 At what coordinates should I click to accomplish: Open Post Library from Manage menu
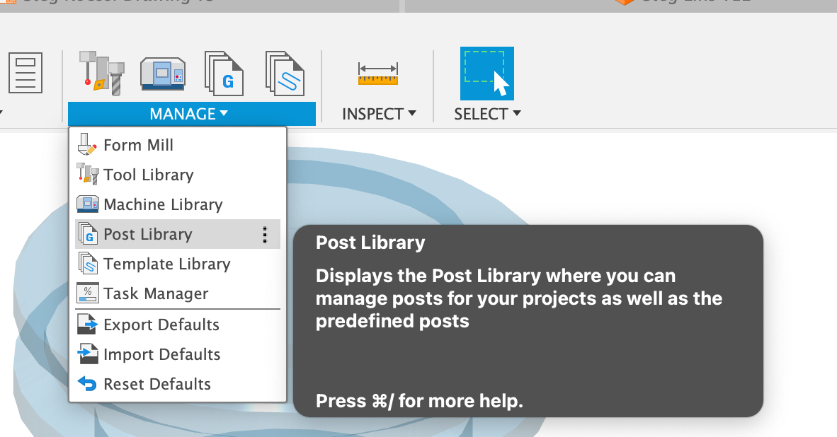tap(147, 234)
